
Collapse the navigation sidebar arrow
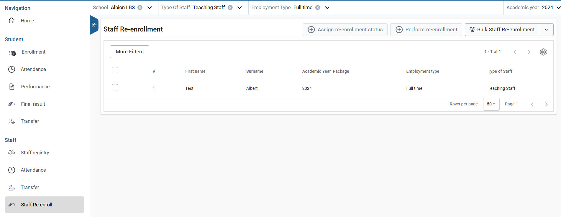94,25
